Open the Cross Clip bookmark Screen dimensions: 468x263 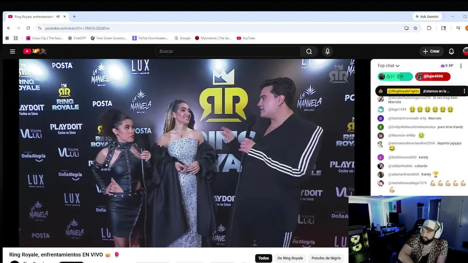click(x=44, y=38)
